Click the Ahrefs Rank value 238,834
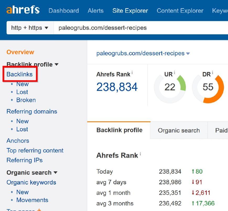The width and height of the screenshot is (228, 211). coord(117,87)
